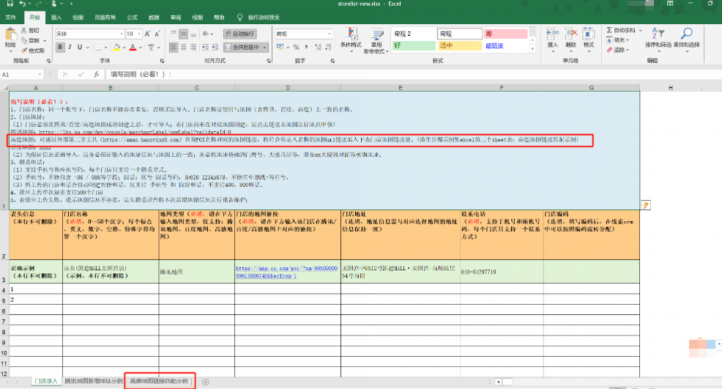Click the Insert cells (插入) icon
722x389 pixels.
(553, 34)
